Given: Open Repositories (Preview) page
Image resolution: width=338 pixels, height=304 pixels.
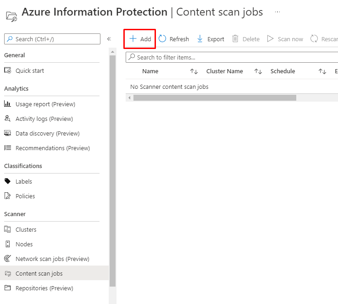Looking at the screenshot, I should pyautogui.click(x=44, y=288).
